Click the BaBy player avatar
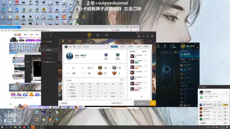Screen dimensions: 230x129 70,56
